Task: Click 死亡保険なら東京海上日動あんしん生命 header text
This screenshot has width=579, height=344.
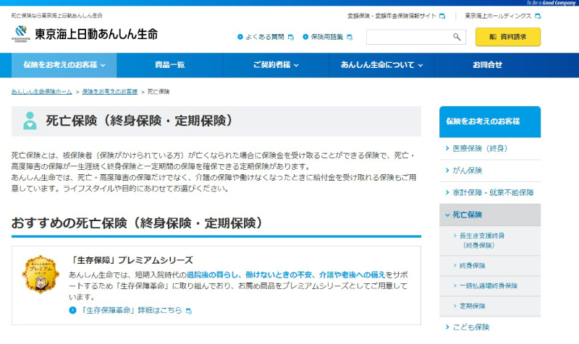Action: click(57, 15)
